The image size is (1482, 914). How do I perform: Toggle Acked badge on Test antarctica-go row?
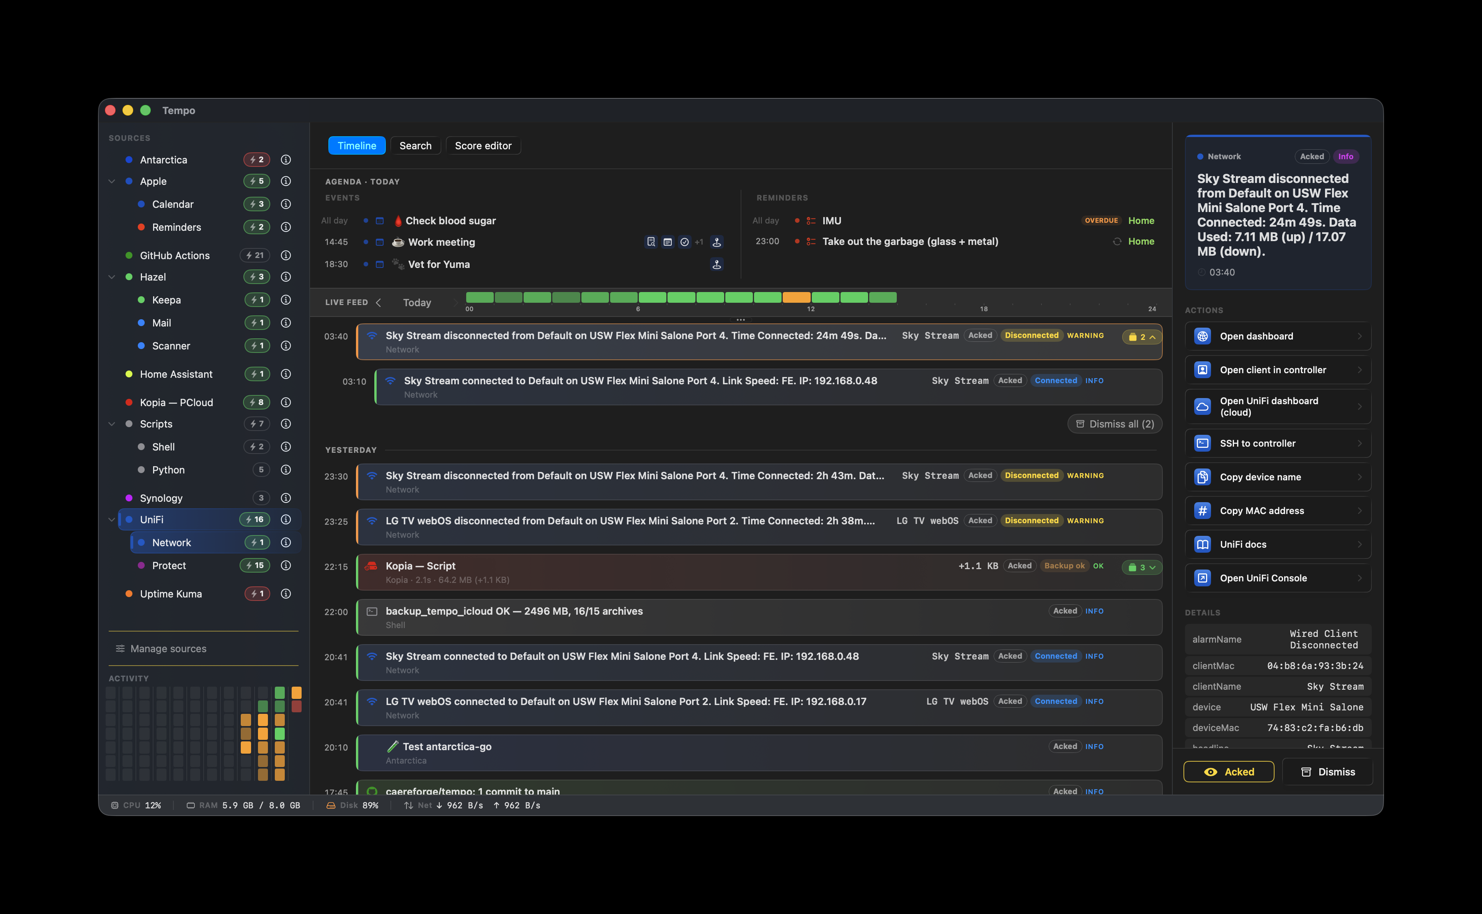pyautogui.click(x=1065, y=747)
